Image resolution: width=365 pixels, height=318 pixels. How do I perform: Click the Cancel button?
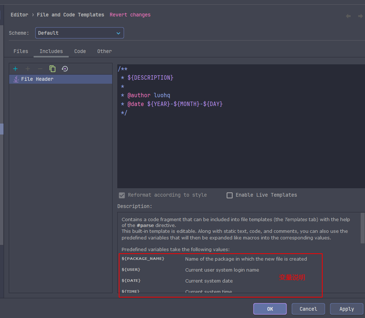pyautogui.click(x=308, y=309)
